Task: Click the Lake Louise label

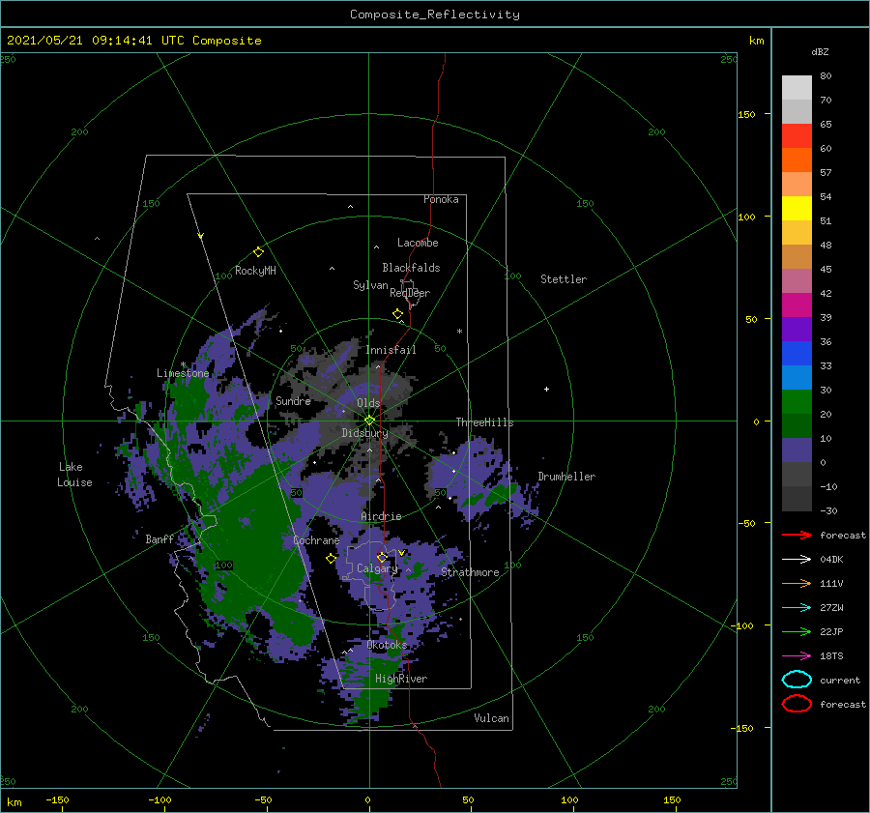Action: pyautogui.click(x=74, y=475)
